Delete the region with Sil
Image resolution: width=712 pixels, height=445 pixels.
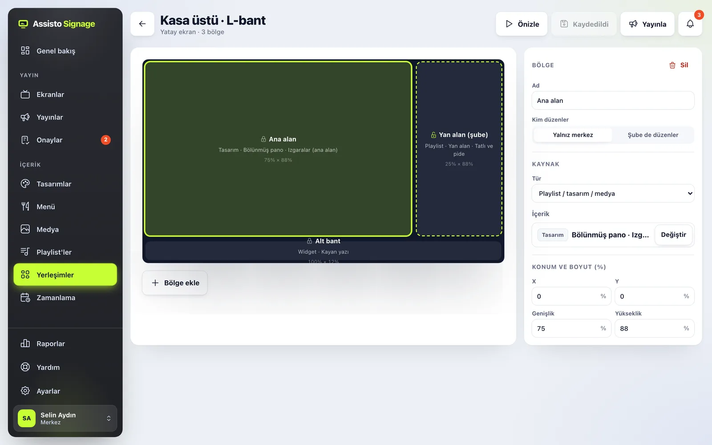coord(679,65)
